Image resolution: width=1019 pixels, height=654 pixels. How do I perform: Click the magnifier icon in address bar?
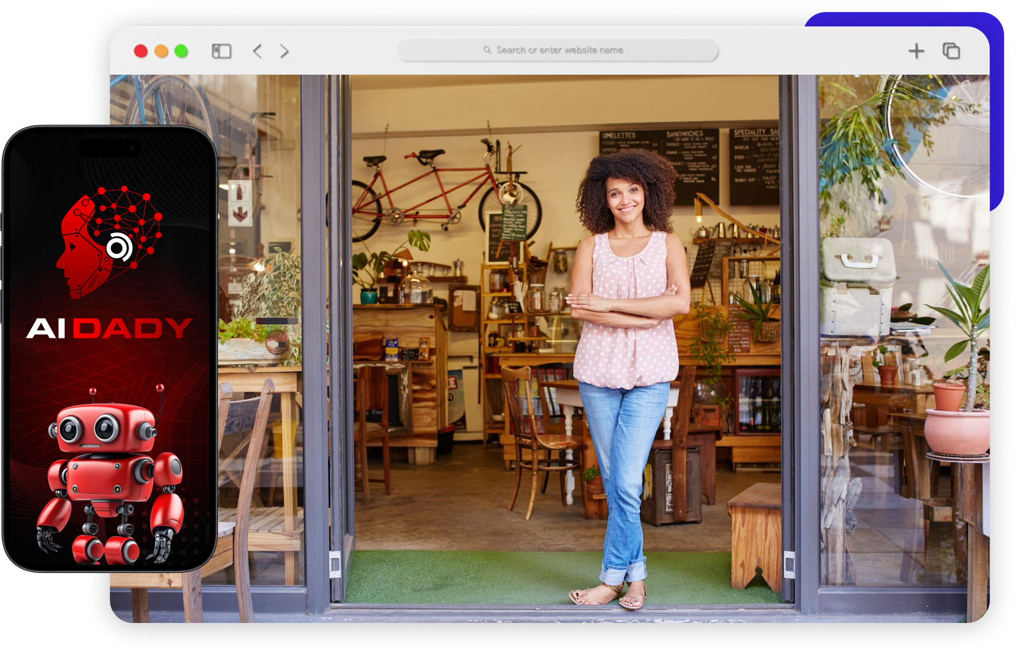pos(487,50)
